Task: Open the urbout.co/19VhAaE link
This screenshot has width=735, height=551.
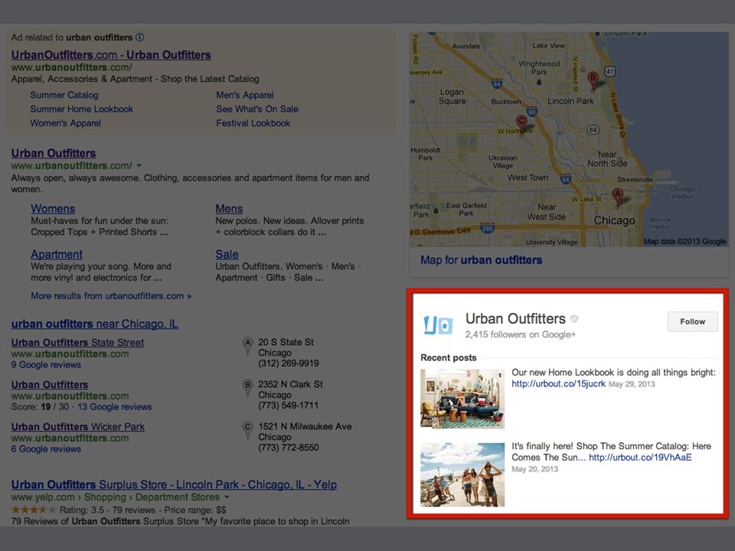Action: [x=640, y=458]
